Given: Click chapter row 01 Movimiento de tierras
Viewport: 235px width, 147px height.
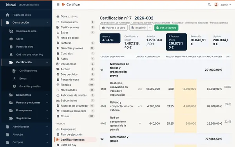Looking at the screenshot, I should (165, 70).
